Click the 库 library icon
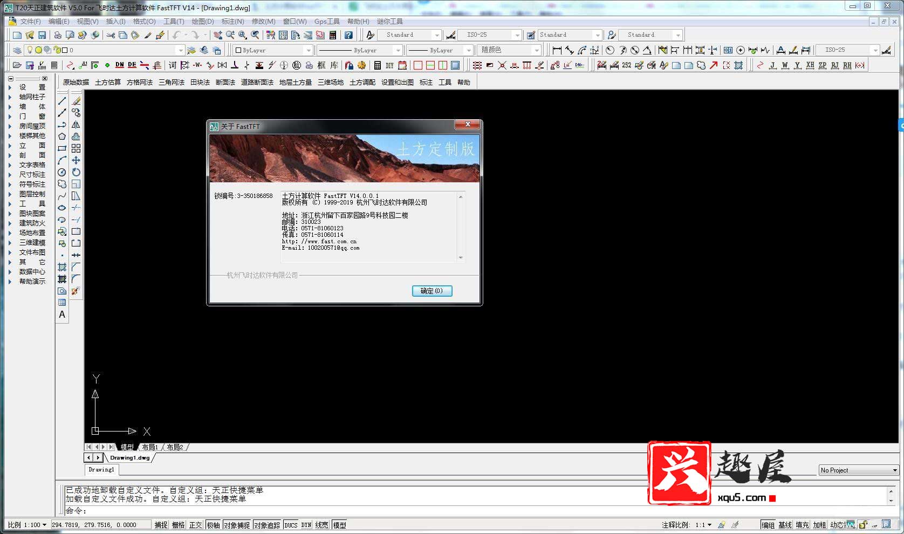904x534 pixels. [x=334, y=65]
